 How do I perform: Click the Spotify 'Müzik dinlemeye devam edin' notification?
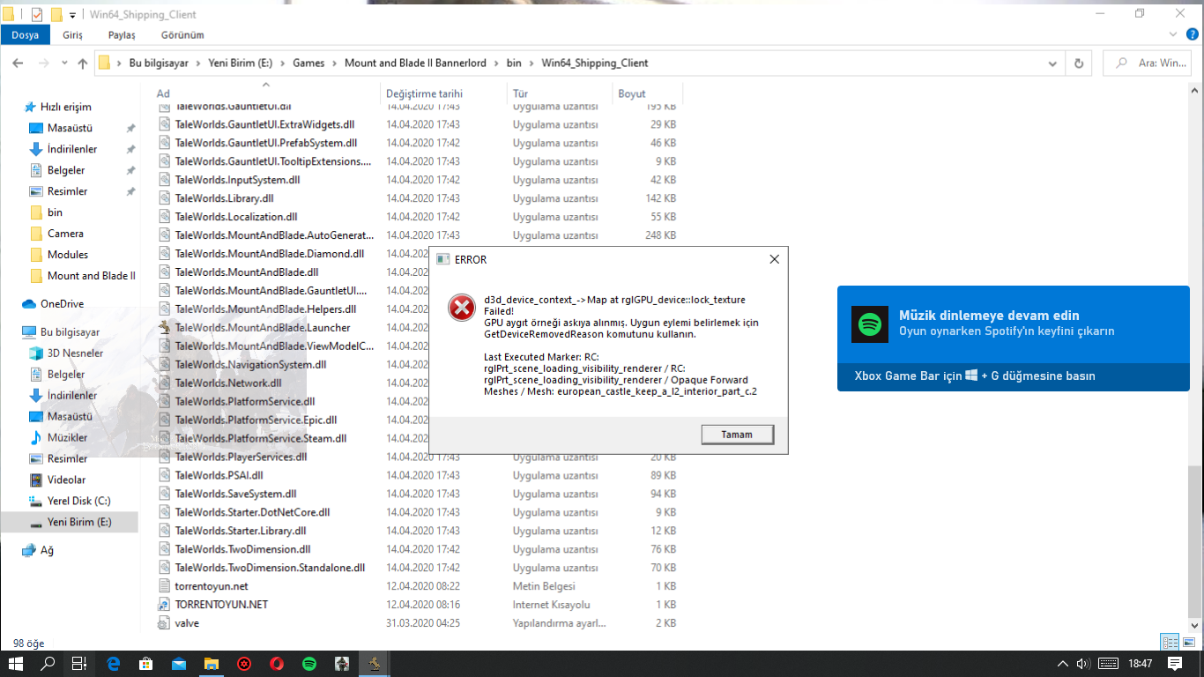(x=1014, y=338)
